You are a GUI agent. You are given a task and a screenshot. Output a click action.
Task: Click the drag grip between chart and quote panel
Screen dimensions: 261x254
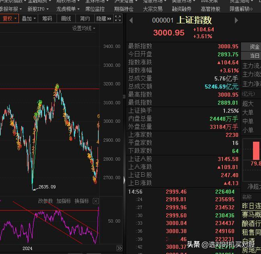click(124, 97)
